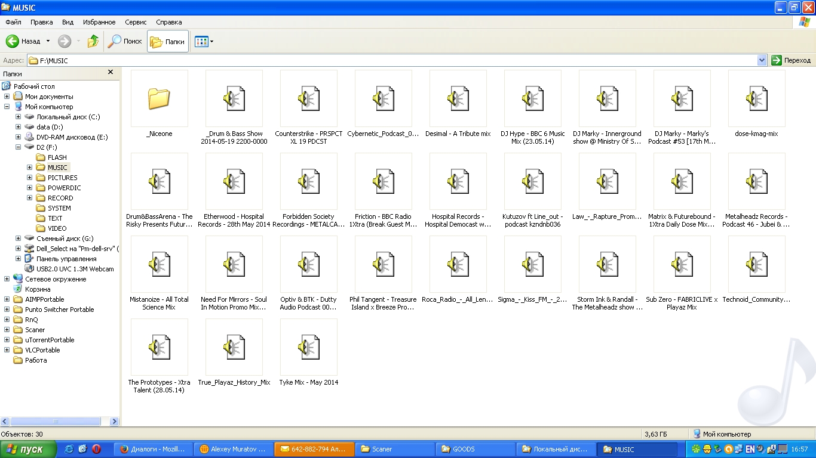Select Counterstrike - PRSPCT XL 19 file
This screenshot has height=458, width=816.
pos(308,98)
